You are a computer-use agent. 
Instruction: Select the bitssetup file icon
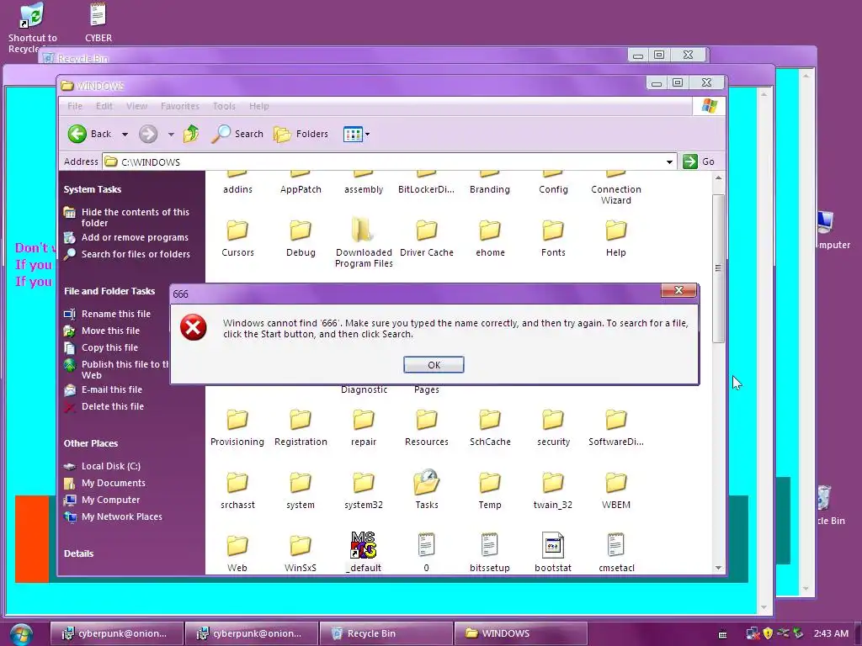point(489,544)
